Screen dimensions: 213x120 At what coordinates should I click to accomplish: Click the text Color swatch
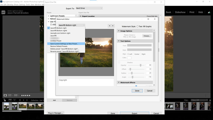point(129,58)
